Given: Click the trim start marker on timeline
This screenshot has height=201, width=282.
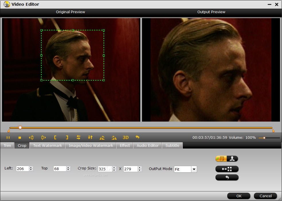Looking at the screenshot, I should (9, 131).
